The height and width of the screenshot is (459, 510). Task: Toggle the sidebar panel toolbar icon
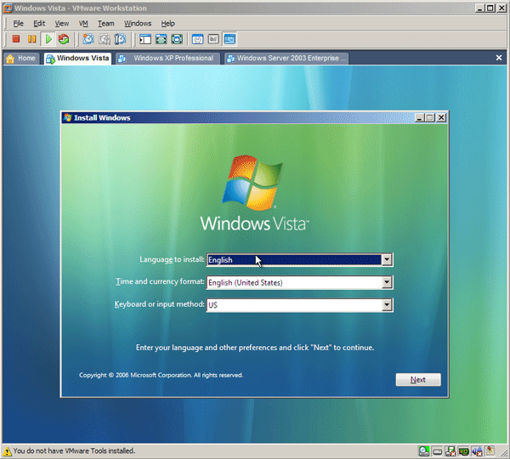pos(145,39)
